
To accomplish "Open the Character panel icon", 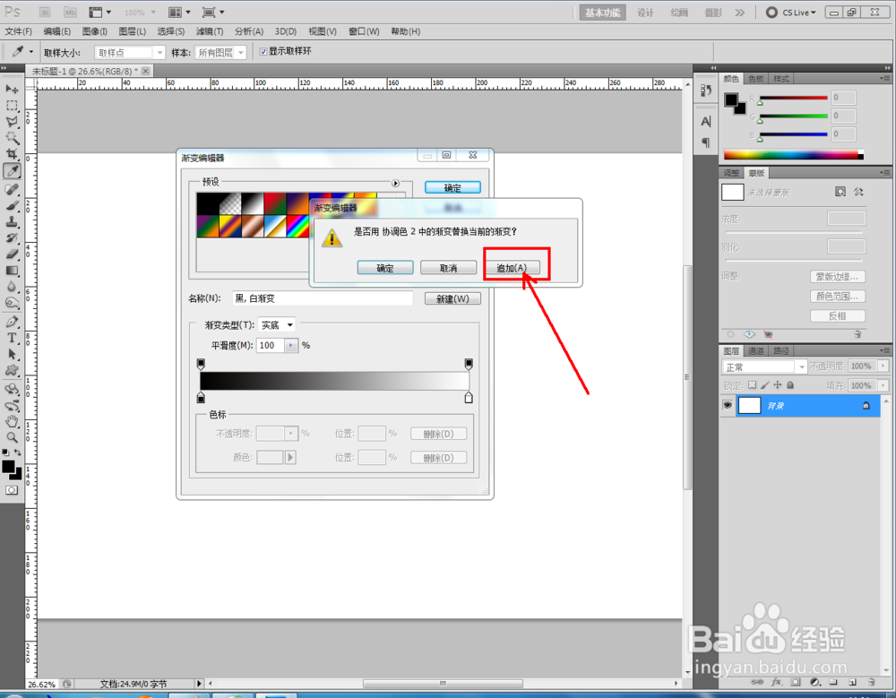I will coord(706,122).
